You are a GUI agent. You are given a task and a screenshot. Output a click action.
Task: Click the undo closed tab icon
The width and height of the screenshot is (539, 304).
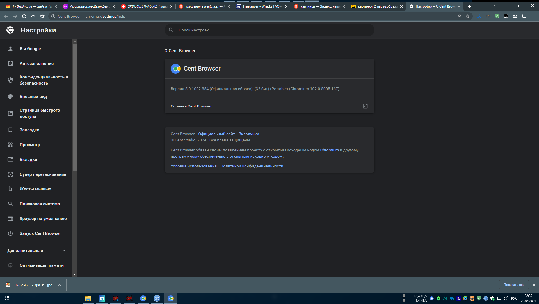[33, 16]
